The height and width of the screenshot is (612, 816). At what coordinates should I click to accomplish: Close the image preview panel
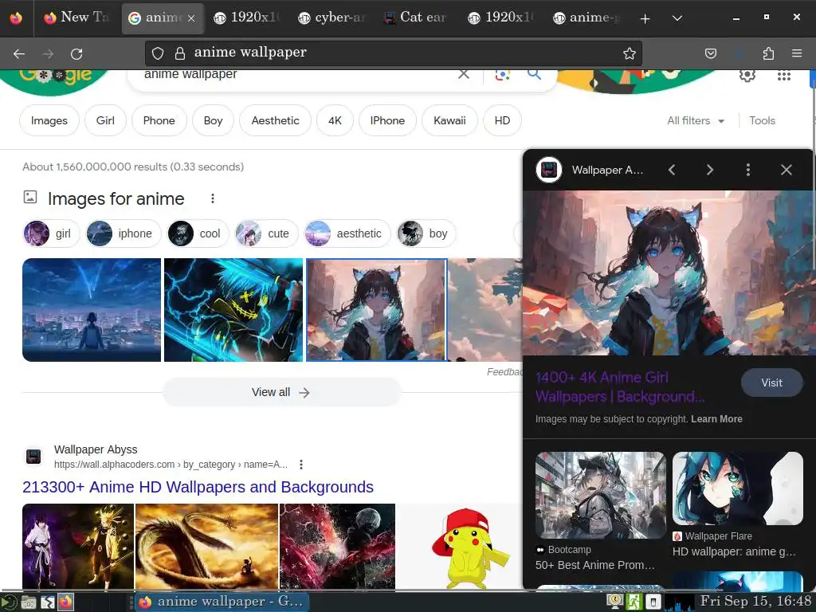point(787,170)
